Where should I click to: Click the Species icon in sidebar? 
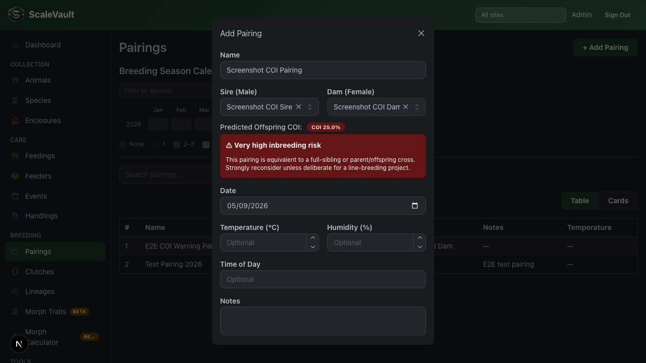15,100
